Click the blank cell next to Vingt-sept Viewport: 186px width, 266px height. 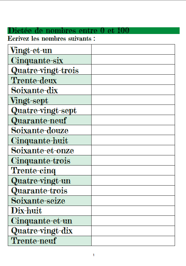[133, 100]
